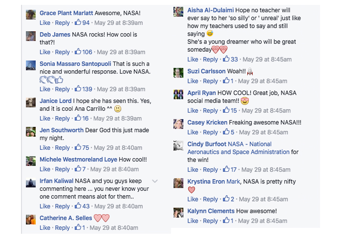This screenshot has width=342, height=244.
Task: Open Krystina Eron's profile name
Action: pos(206,182)
